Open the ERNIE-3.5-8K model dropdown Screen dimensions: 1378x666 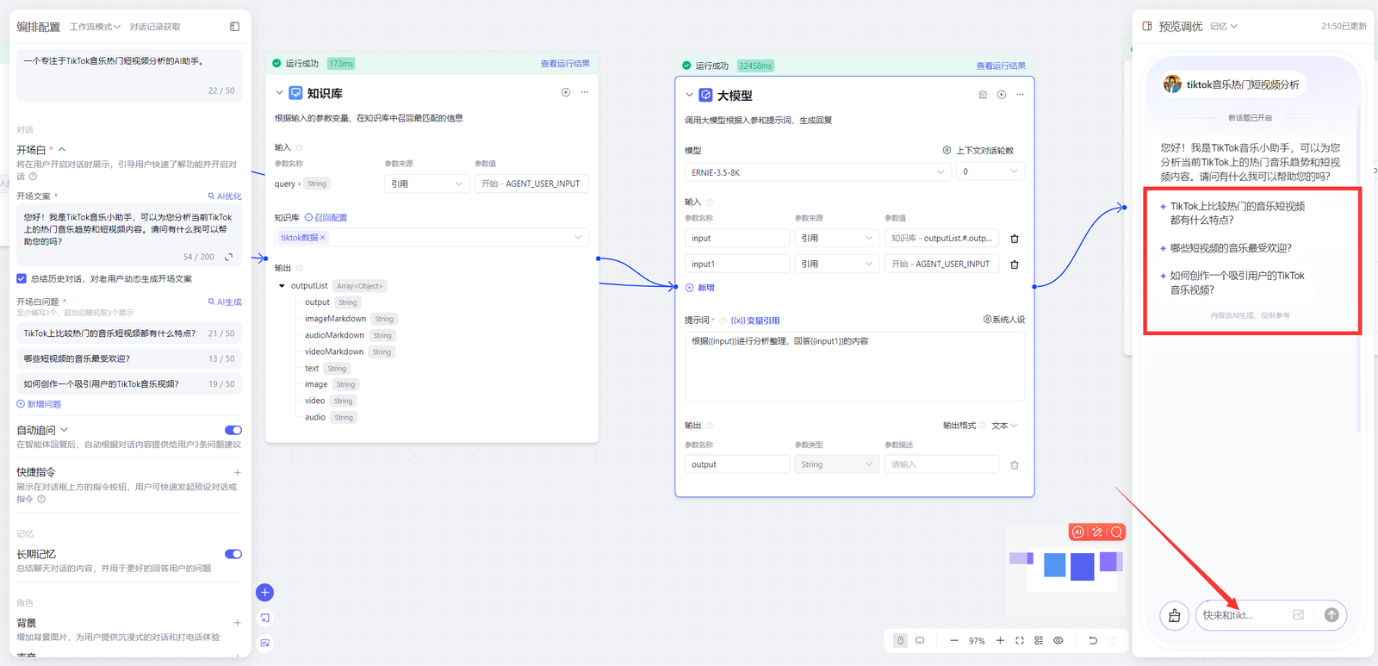[x=817, y=172]
